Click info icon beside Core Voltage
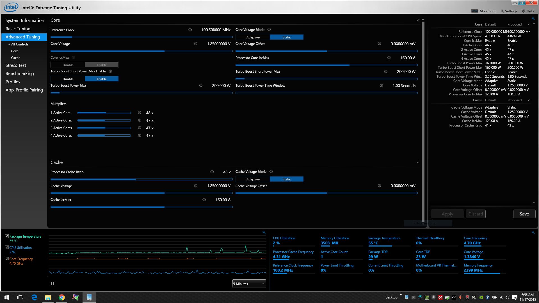The width and height of the screenshot is (539, 303). point(196,44)
